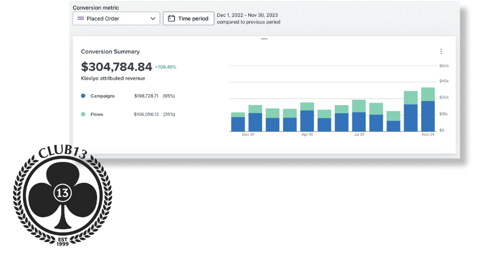Click the Klaviyo attributed revenue label
The width and height of the screenshot is (487, 258).
tap(113, 79)
